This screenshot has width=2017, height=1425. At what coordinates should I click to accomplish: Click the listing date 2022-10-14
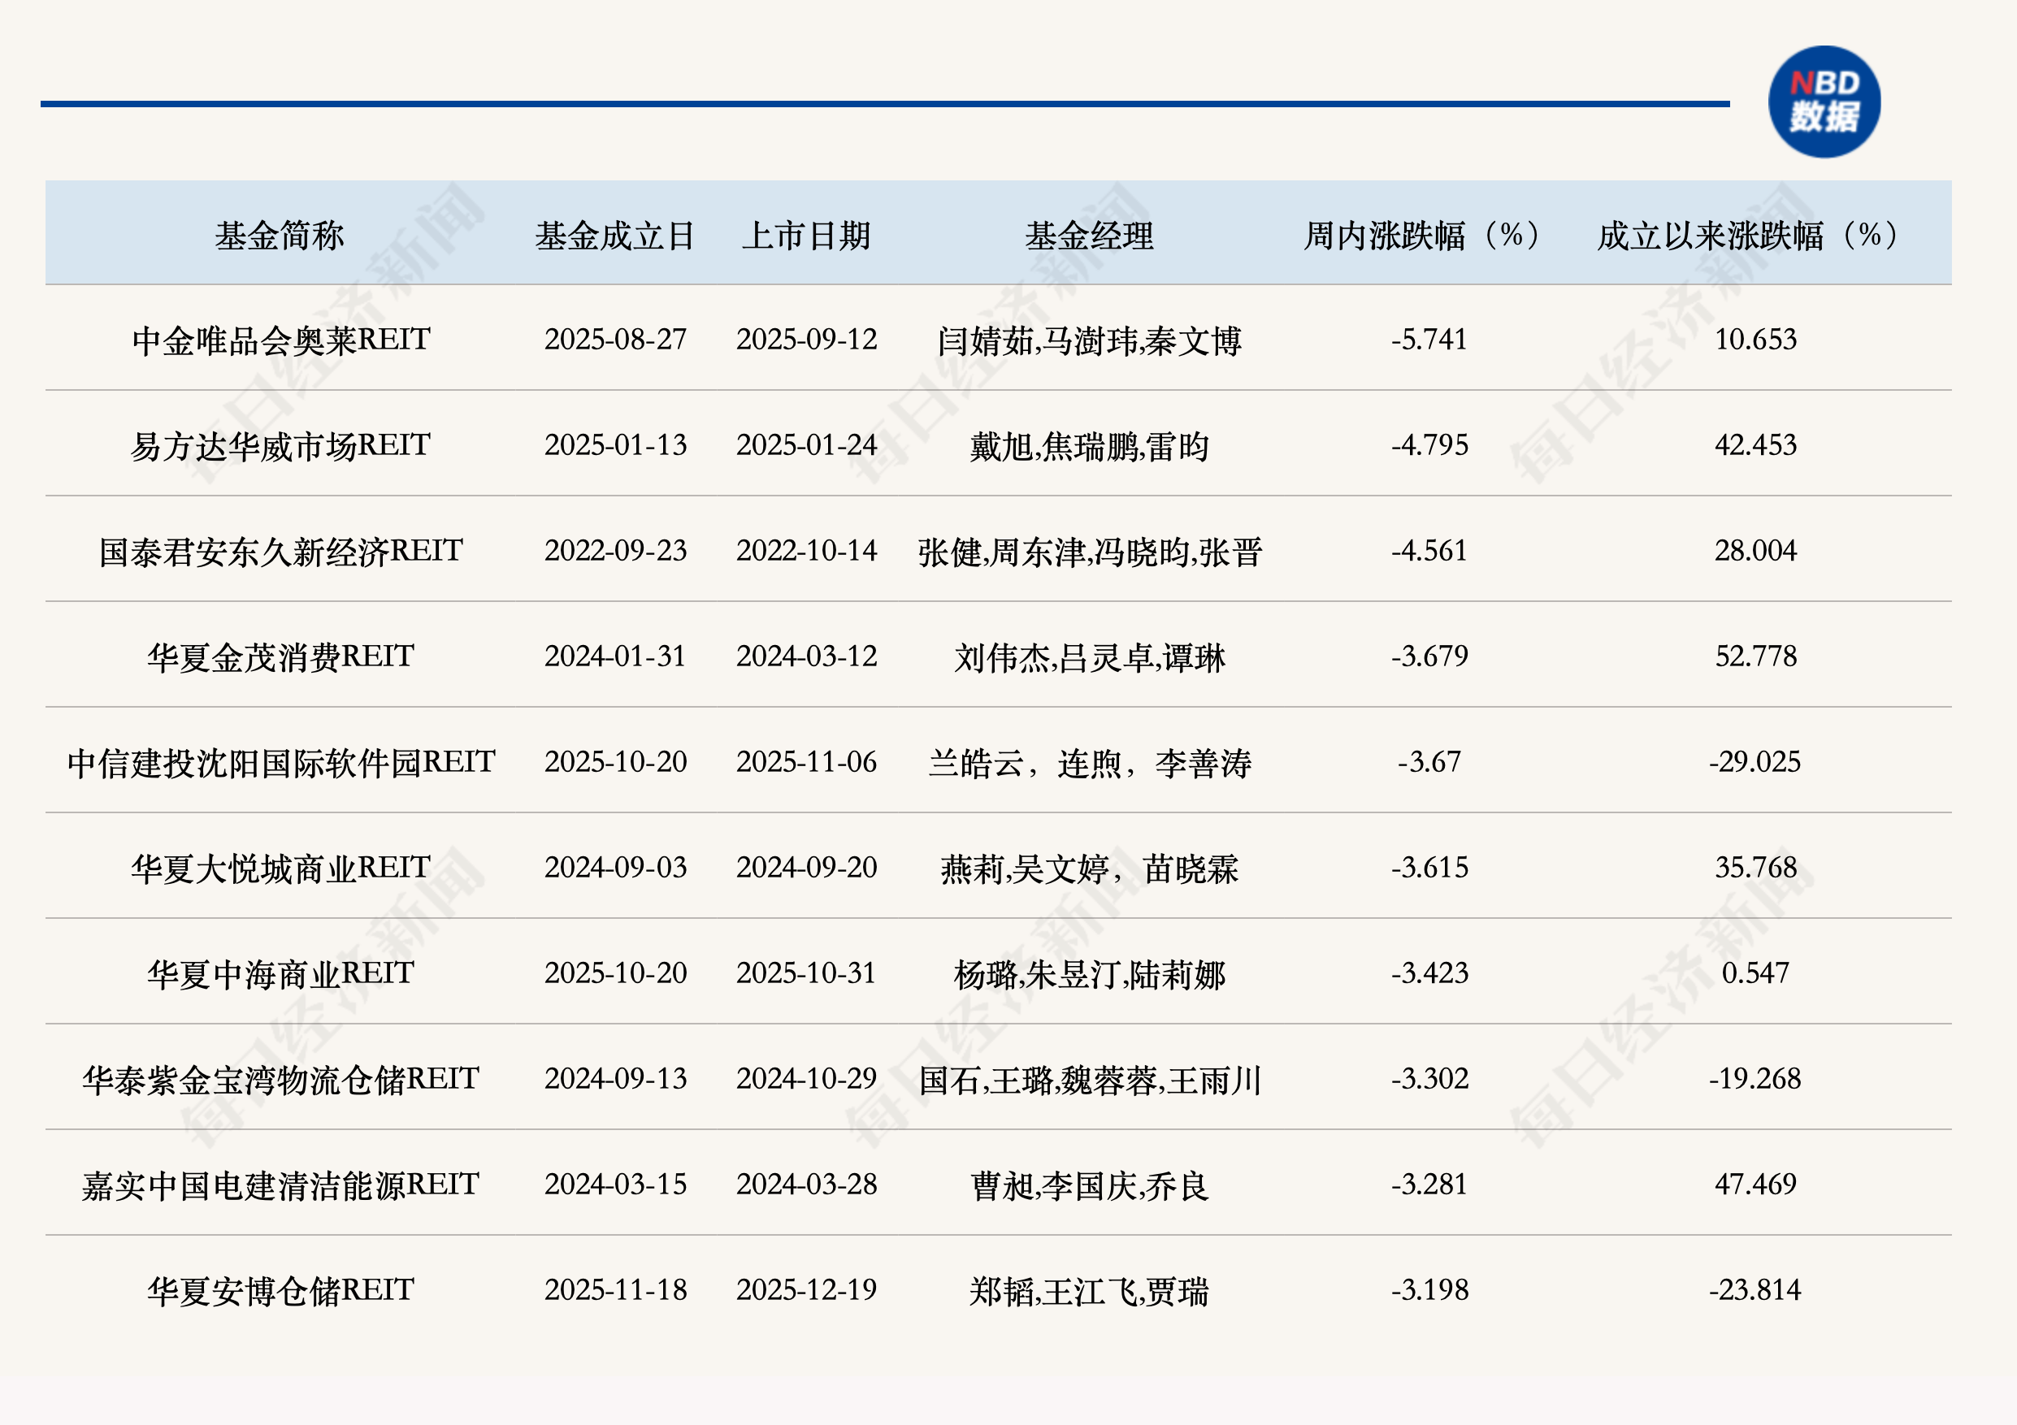[806, 551]
